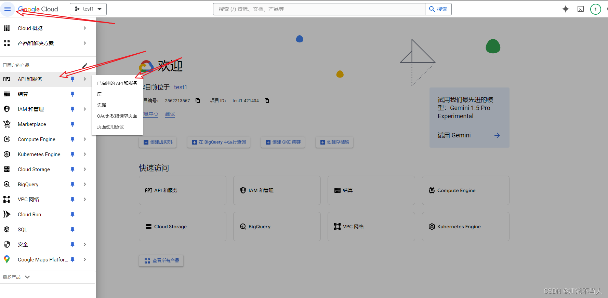Open the 试用 Gemini link
Viewport: 608px width, 298px height.
469,135
